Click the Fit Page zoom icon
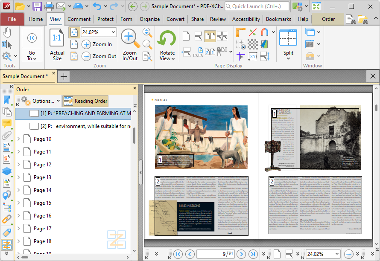380x261 pixels. coord(74,32)
